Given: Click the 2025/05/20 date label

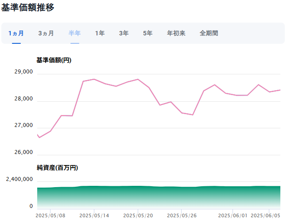Looking at the screenshot, I should 138,215.
